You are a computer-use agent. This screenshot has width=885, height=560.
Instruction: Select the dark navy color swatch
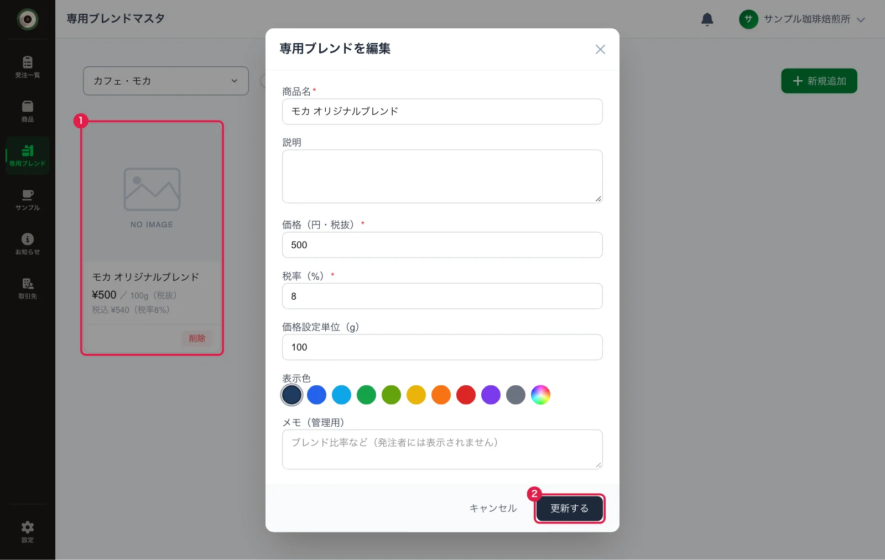[291, 395]
